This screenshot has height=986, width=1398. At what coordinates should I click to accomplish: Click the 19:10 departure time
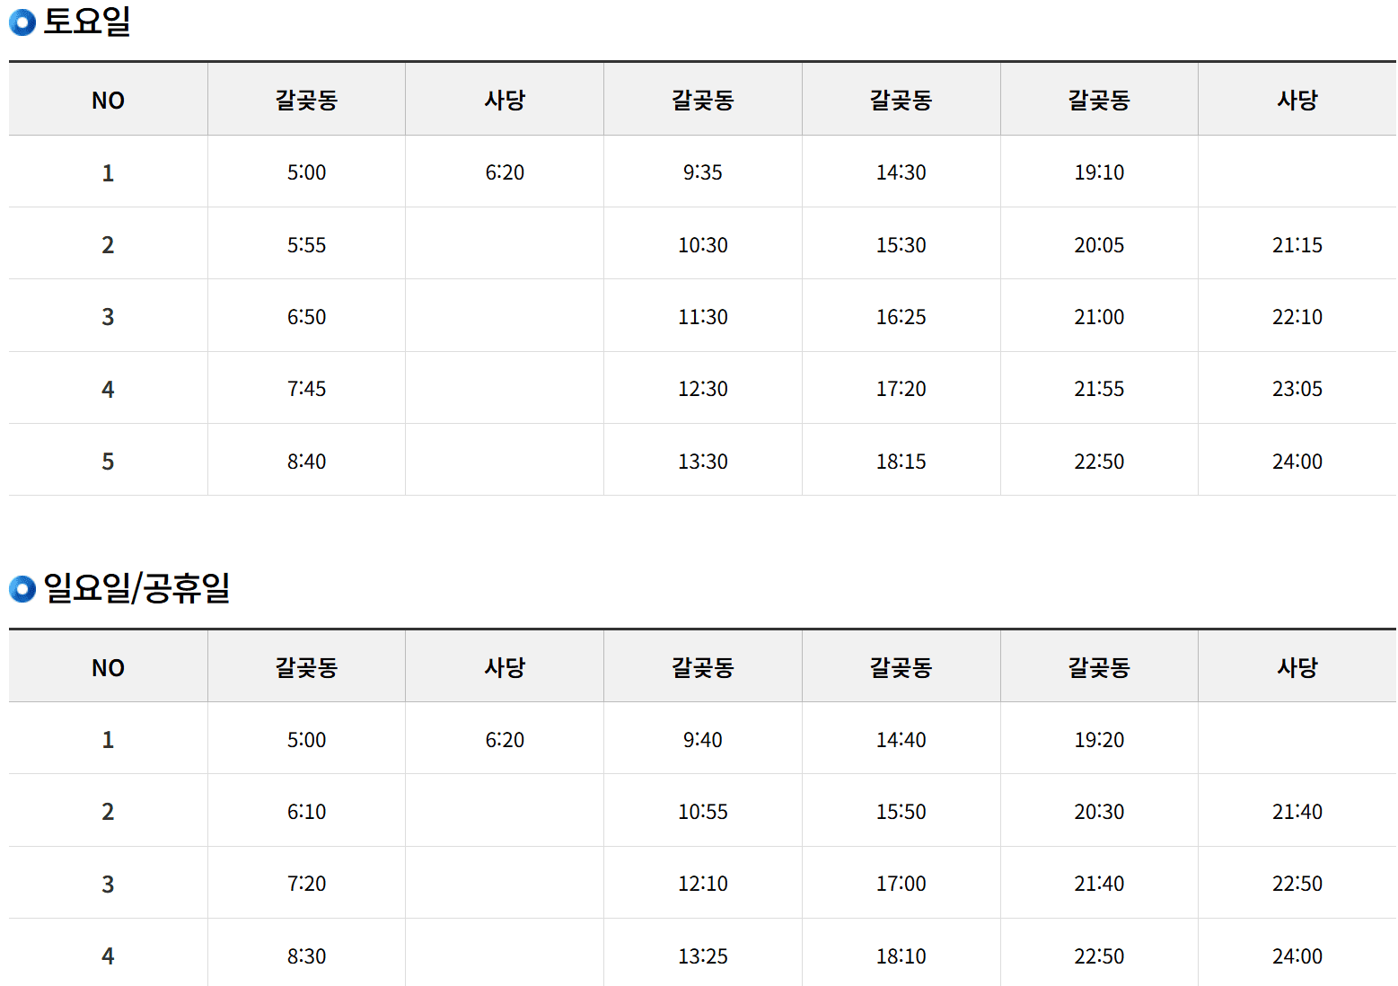coord(1099,172)
